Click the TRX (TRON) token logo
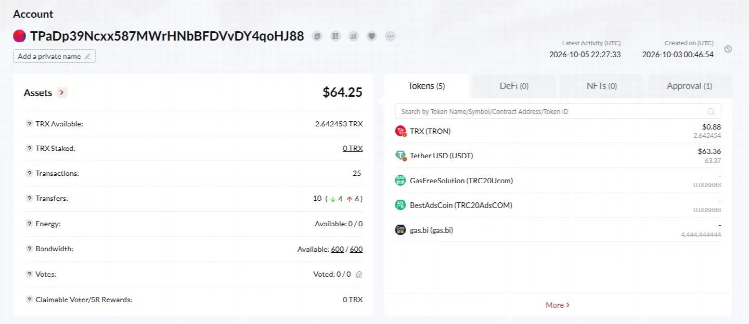 pos(401,131)
